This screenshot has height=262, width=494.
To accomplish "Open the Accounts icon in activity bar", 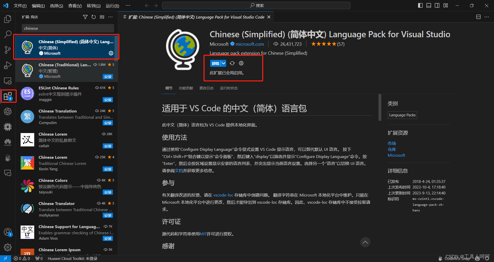I will 8,232.
